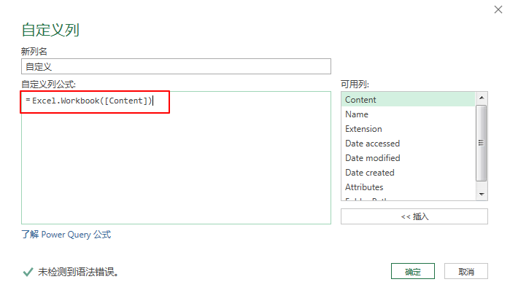510x298 pixels.
Task: Click scroll down arrow of column list
Action: (x=482, y=195)
